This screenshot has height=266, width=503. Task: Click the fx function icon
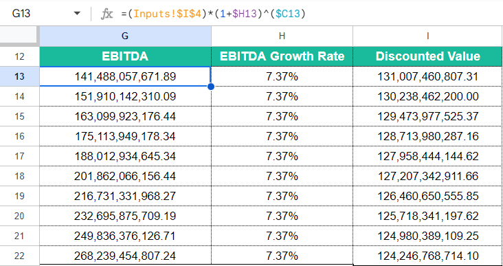tap(107, 14)
